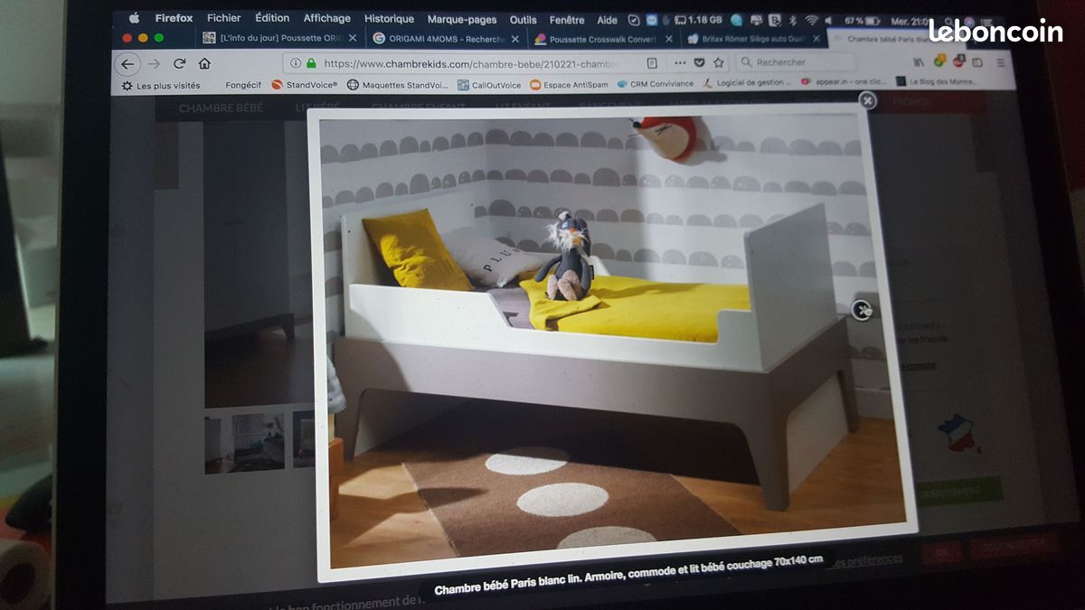Open the Le Blog des Montre... bookmark
This screenshot has height=610, width=1085.
(937, 81)
